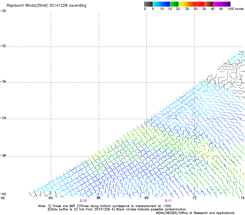Click the brown 35-40 knots color segment
The width and height of the screenshot is (245, 215).
(x=209, y=4)
